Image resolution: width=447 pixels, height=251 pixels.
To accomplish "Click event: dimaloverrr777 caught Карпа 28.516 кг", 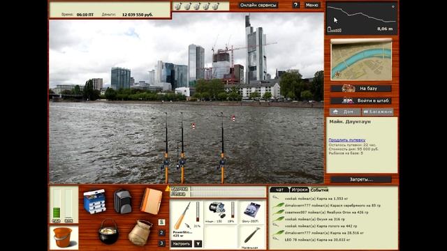I will [324, 233].
